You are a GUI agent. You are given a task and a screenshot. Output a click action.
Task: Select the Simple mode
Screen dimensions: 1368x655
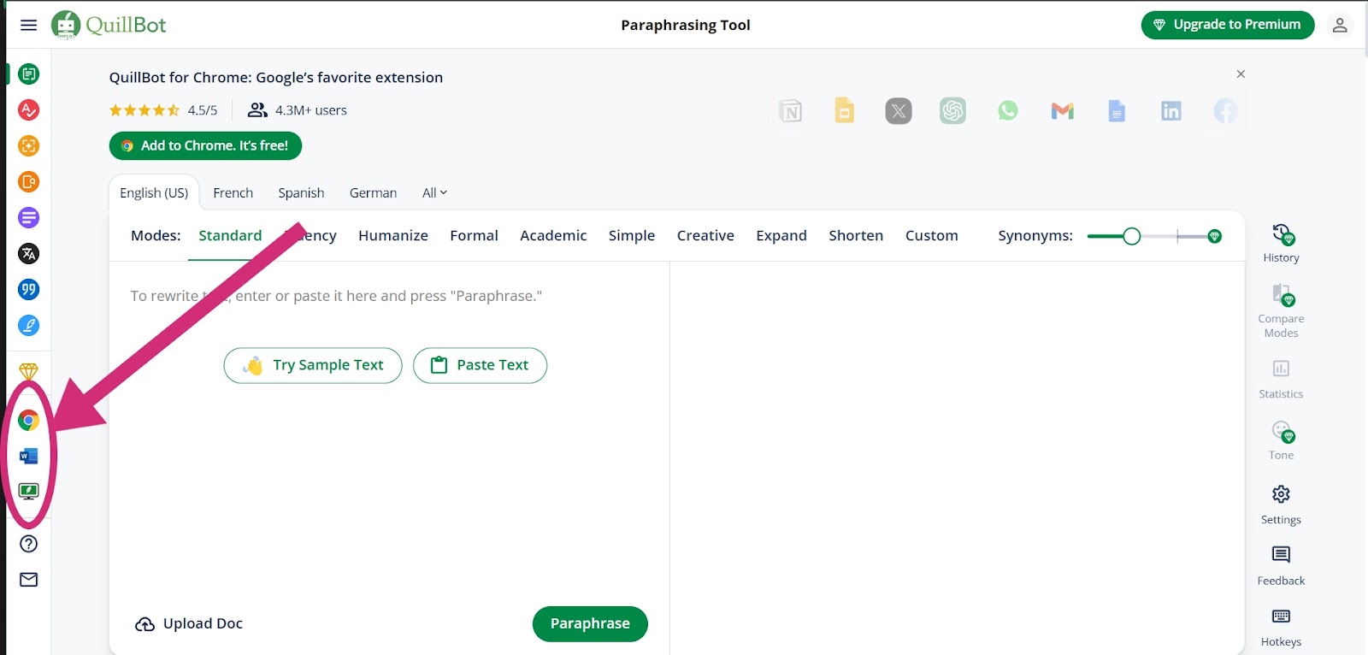pos(632,236)
